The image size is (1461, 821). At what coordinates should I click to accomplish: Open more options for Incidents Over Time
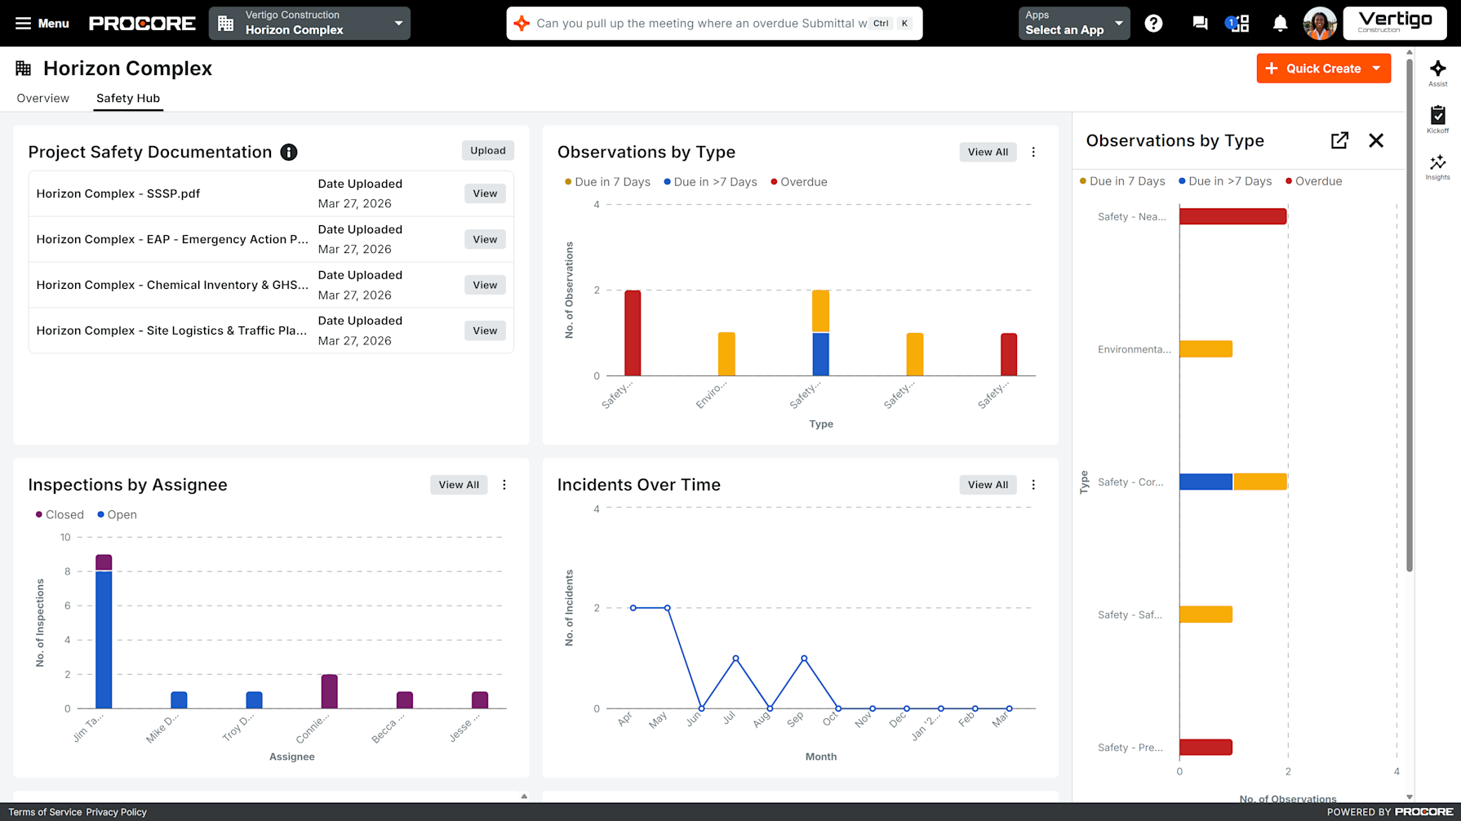pos(1033,485)
